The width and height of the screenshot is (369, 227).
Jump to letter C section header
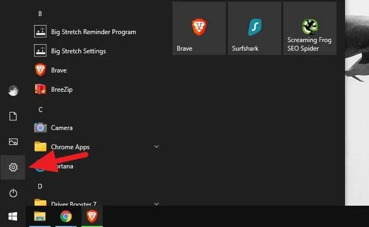coord(40,110)
